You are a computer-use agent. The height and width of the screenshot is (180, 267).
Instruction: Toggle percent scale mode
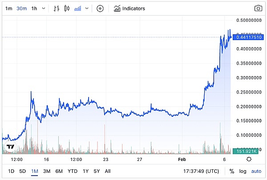click(232, 171)
